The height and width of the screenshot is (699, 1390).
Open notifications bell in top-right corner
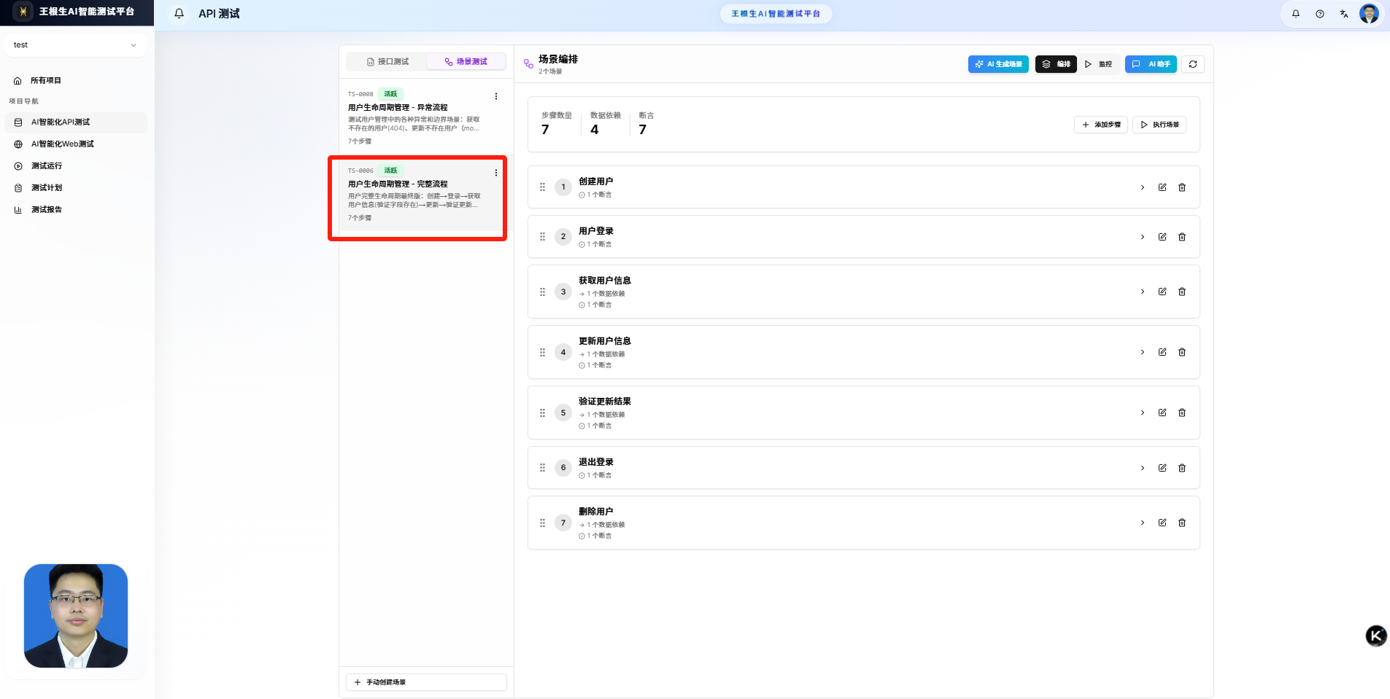[x=1296, y=13]
